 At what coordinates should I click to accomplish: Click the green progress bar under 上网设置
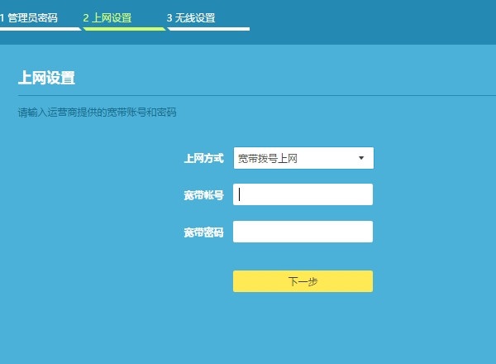tap(124, 29)
